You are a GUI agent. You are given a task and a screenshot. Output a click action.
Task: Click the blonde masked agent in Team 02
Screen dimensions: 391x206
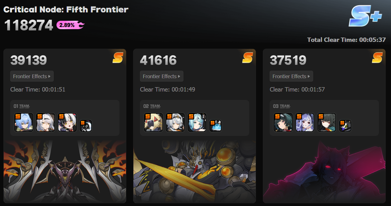(x=154, y=122)
